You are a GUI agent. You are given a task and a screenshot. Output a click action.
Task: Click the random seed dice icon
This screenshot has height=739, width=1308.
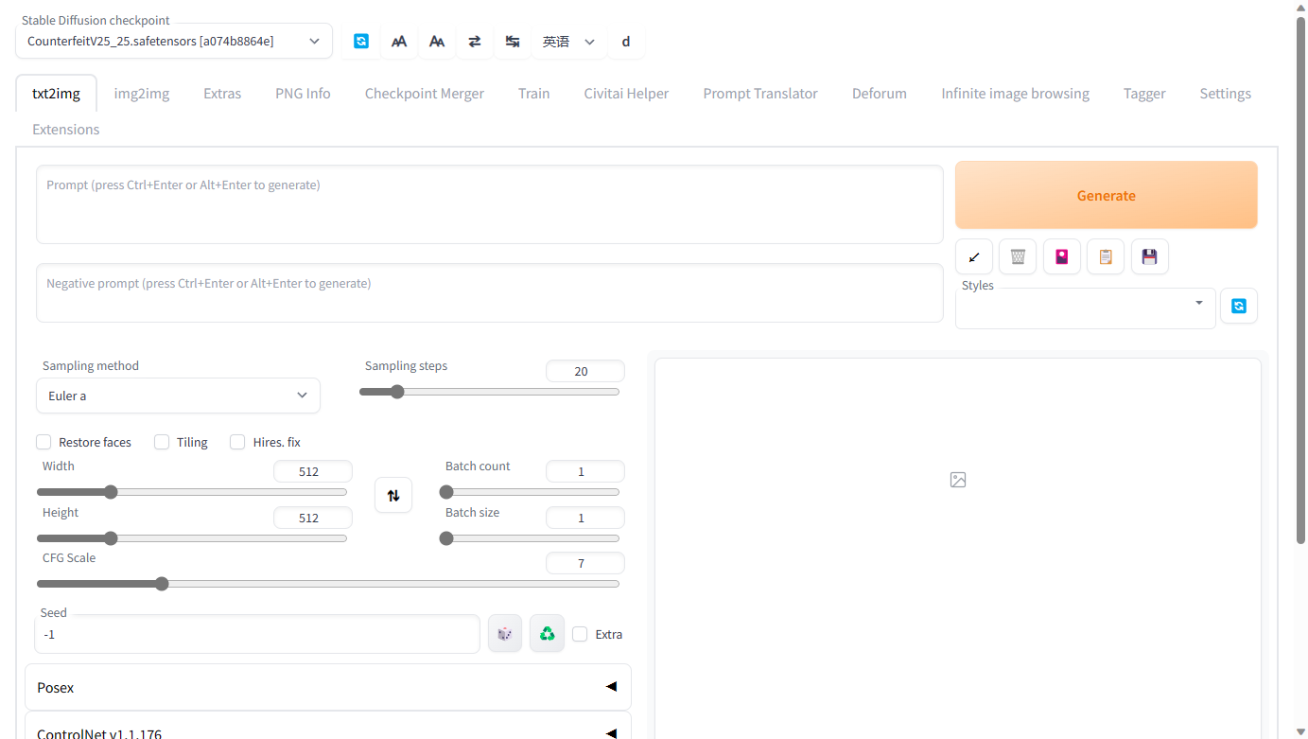click(x=505, y=634)
